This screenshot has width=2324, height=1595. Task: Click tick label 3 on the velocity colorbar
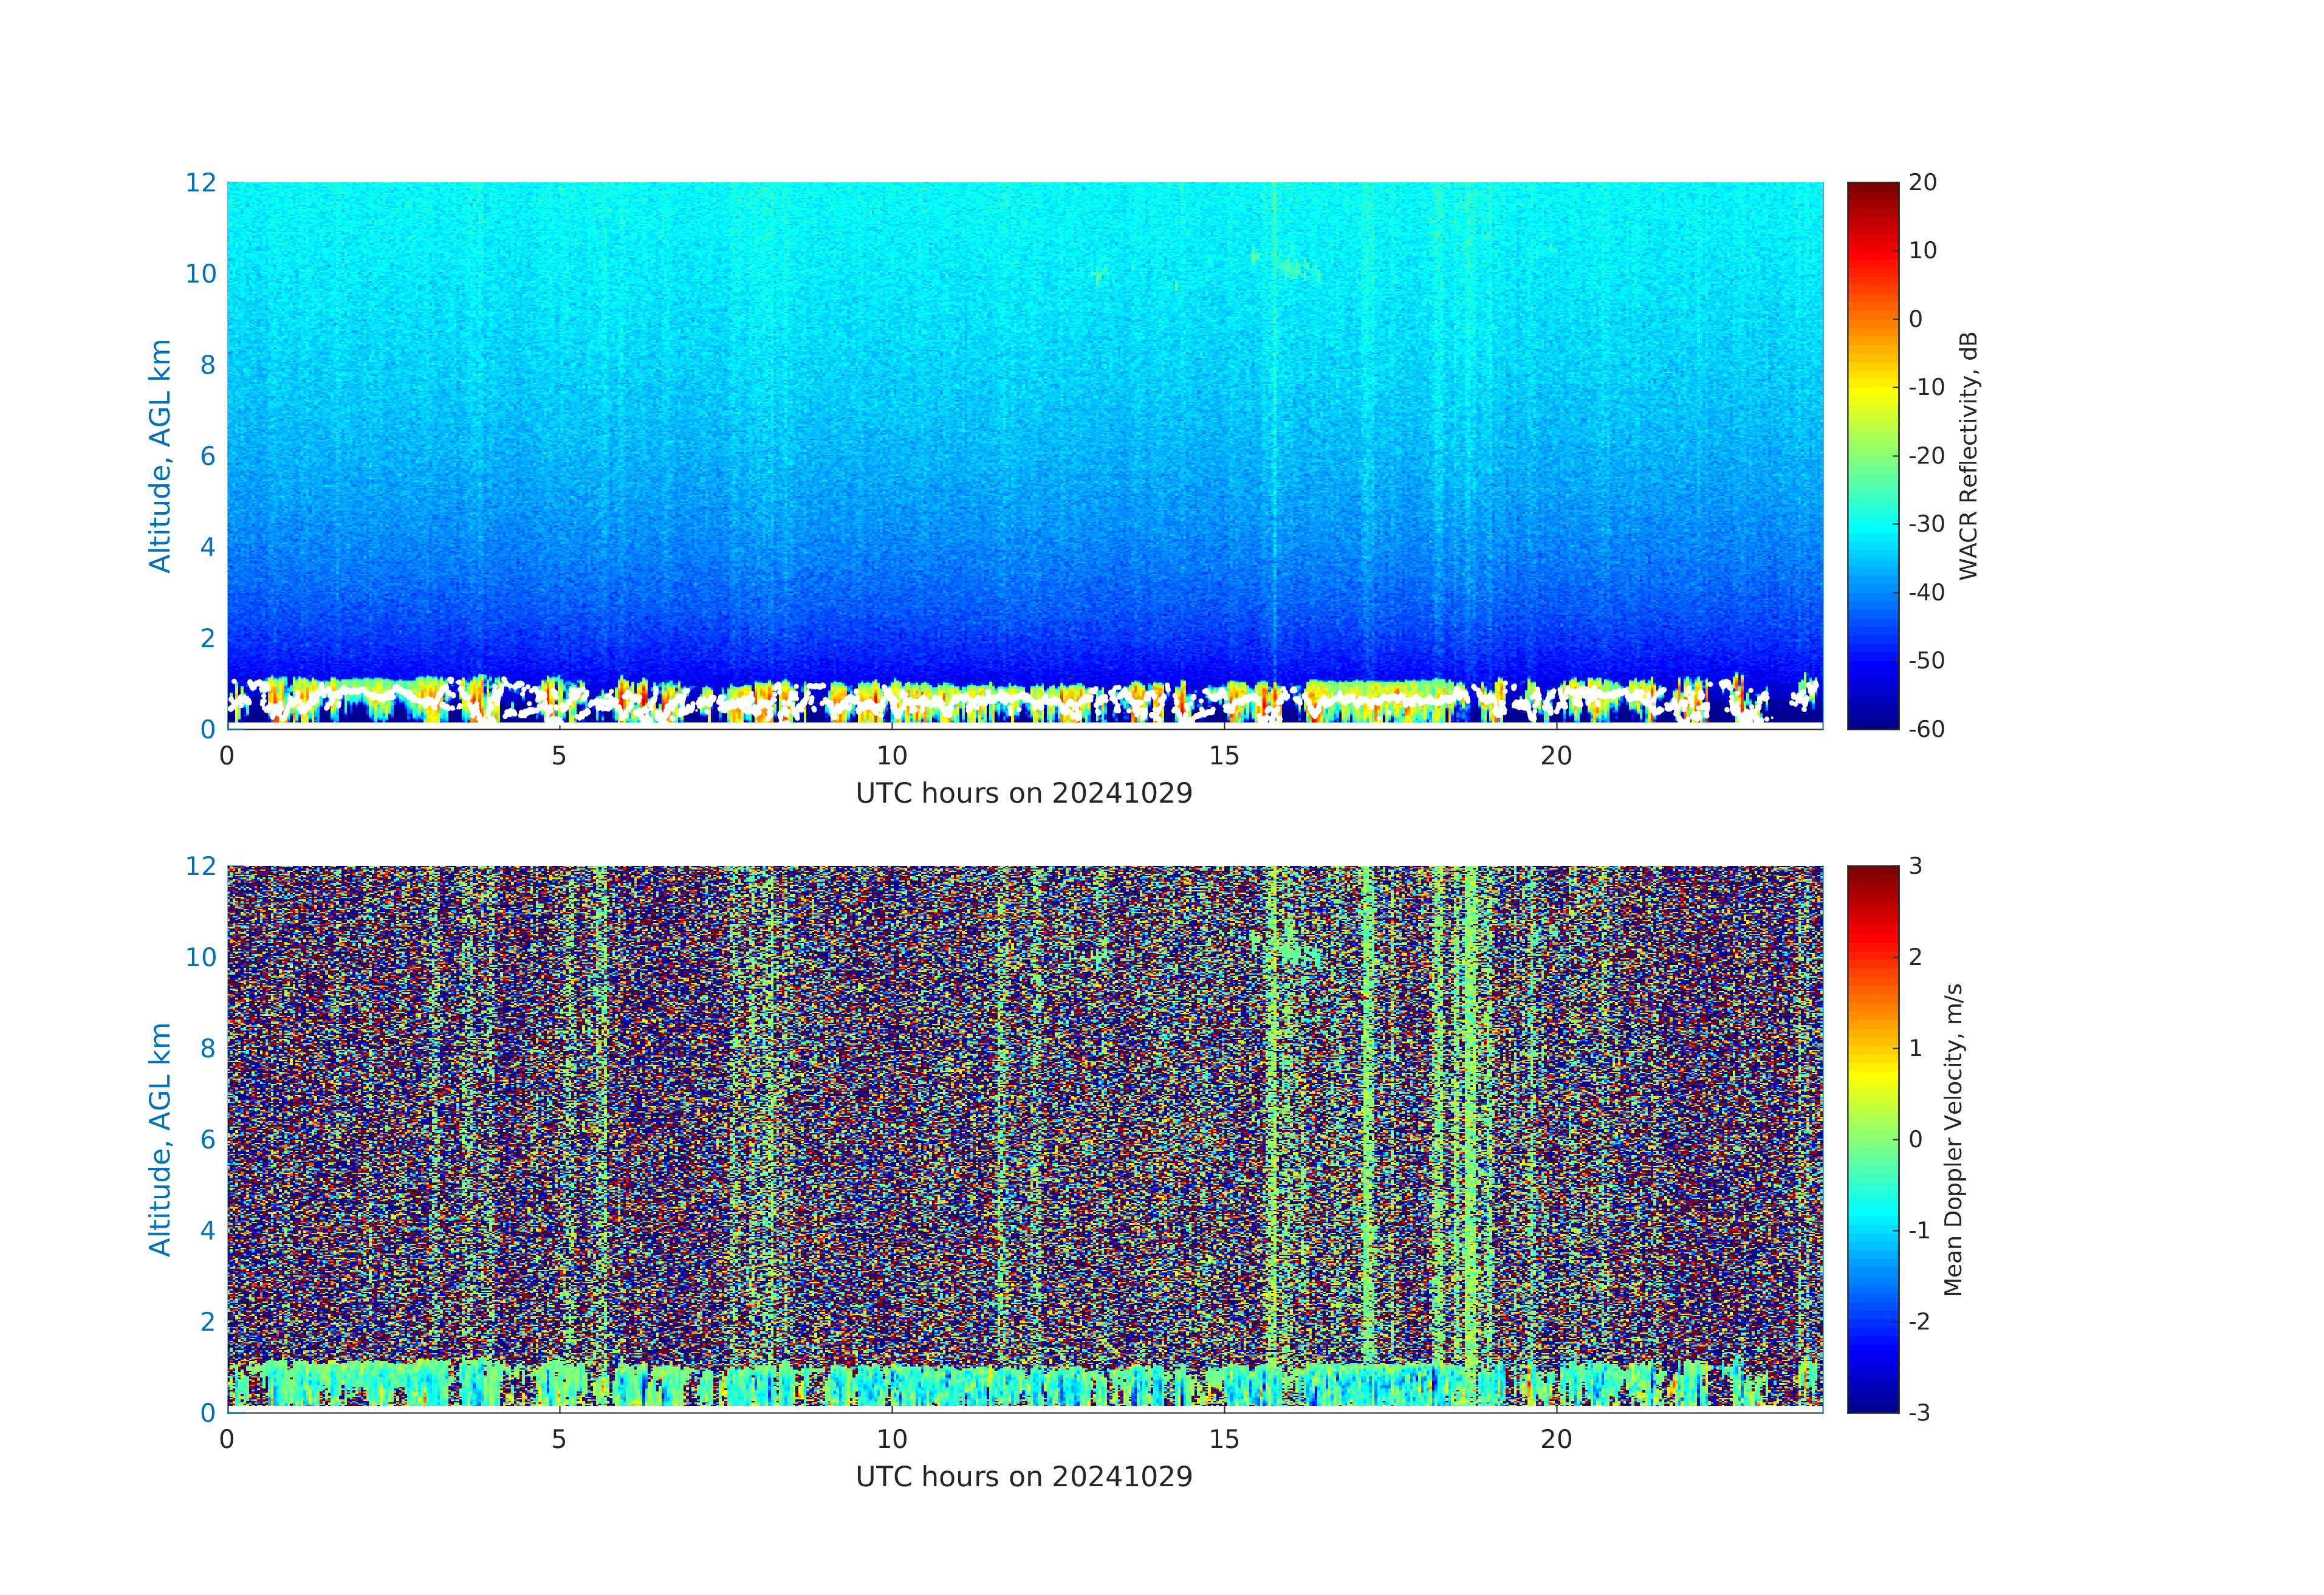click(1915, 866)
